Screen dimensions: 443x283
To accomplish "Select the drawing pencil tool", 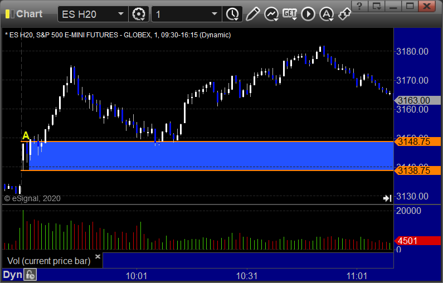I will point(252,14).
